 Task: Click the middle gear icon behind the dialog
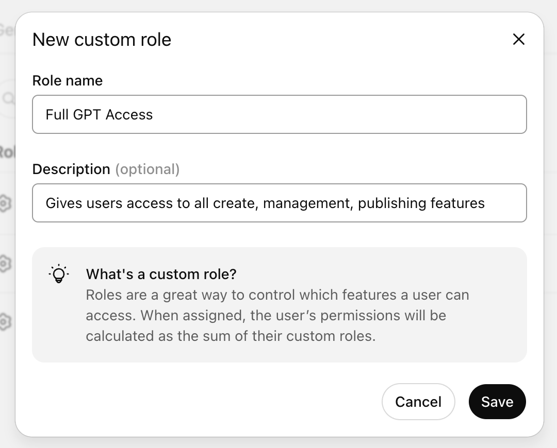5,264
